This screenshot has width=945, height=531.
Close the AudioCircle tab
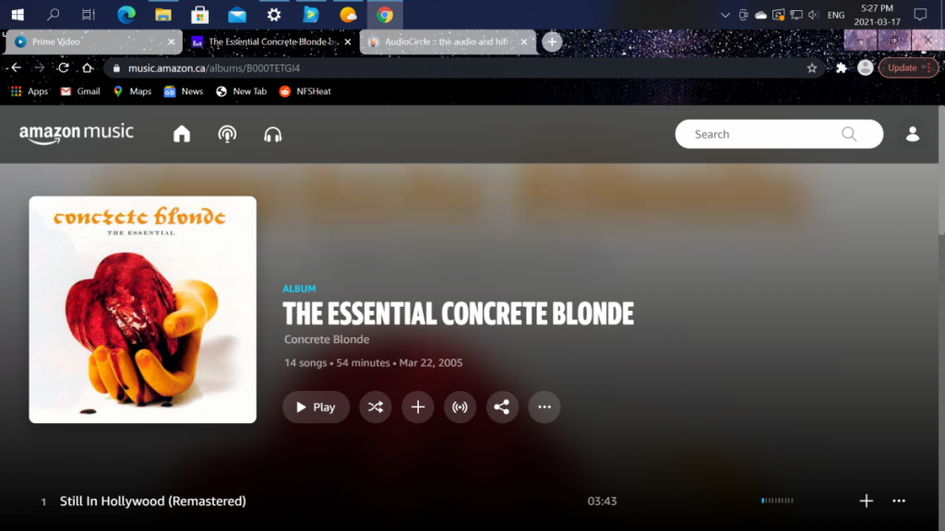coord(524,41)
